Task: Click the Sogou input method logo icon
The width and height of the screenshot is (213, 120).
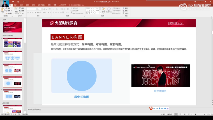Action: tap(151, 109)
